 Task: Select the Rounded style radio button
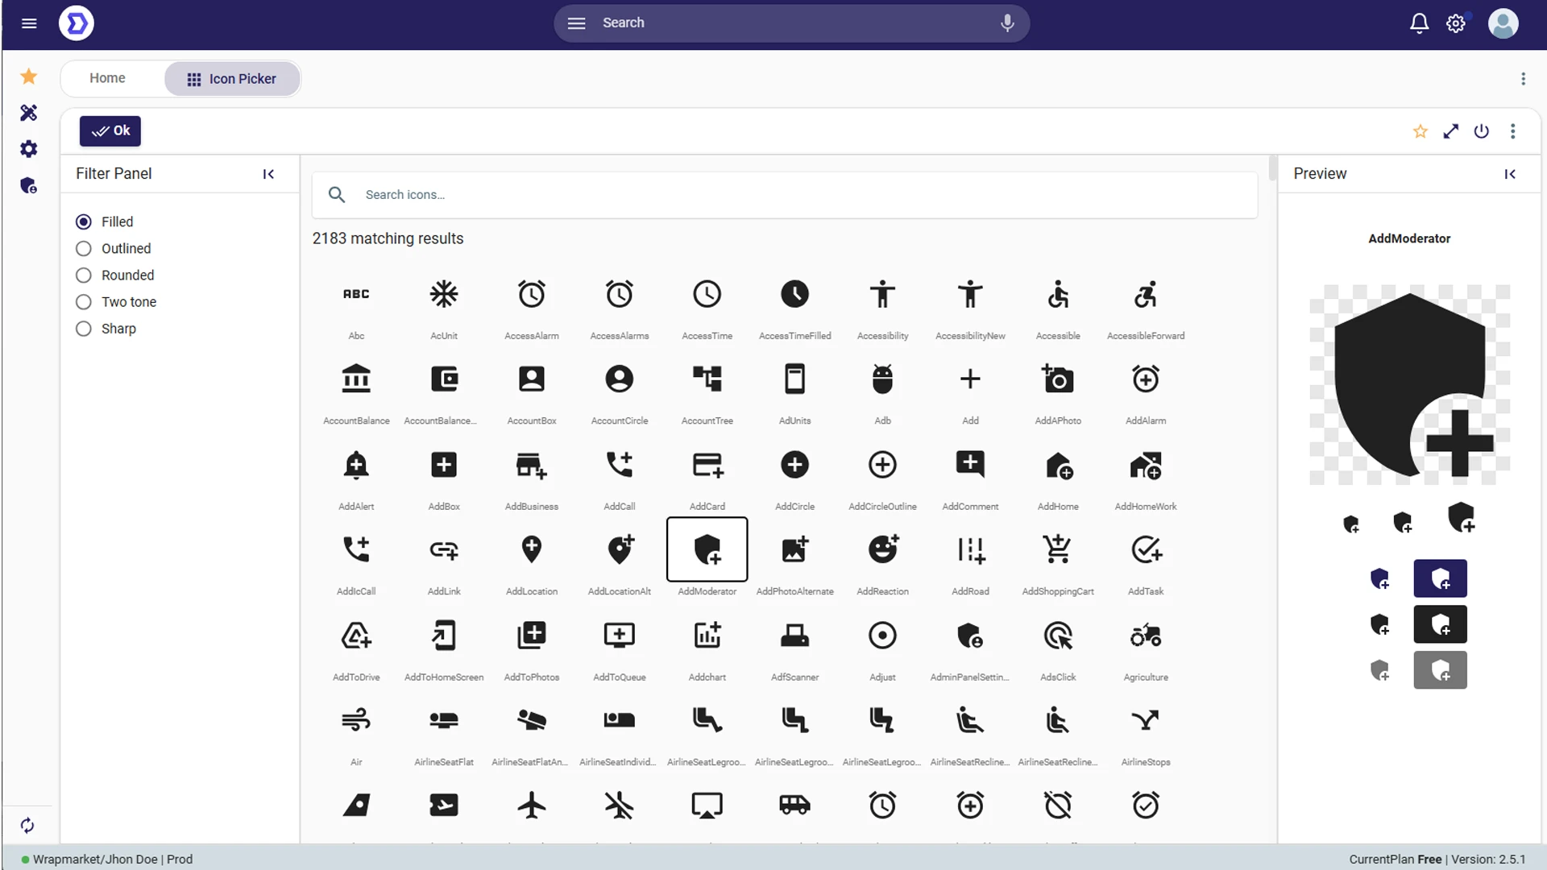(84, 275)
